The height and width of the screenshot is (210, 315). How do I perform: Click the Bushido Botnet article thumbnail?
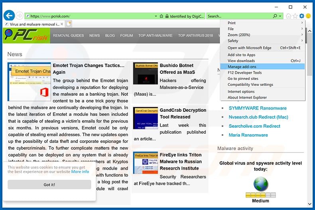click(x=146, y=73)
